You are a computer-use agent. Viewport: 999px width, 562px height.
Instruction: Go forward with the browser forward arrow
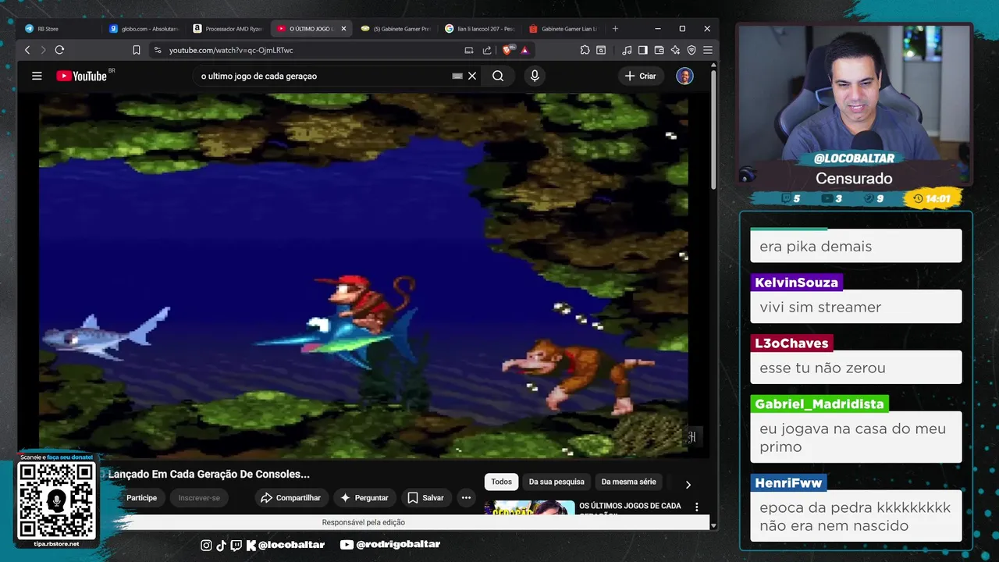tap(43, 50)
